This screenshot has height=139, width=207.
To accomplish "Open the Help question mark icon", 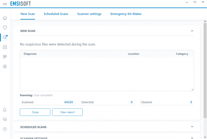I will (x=5, y=129).
